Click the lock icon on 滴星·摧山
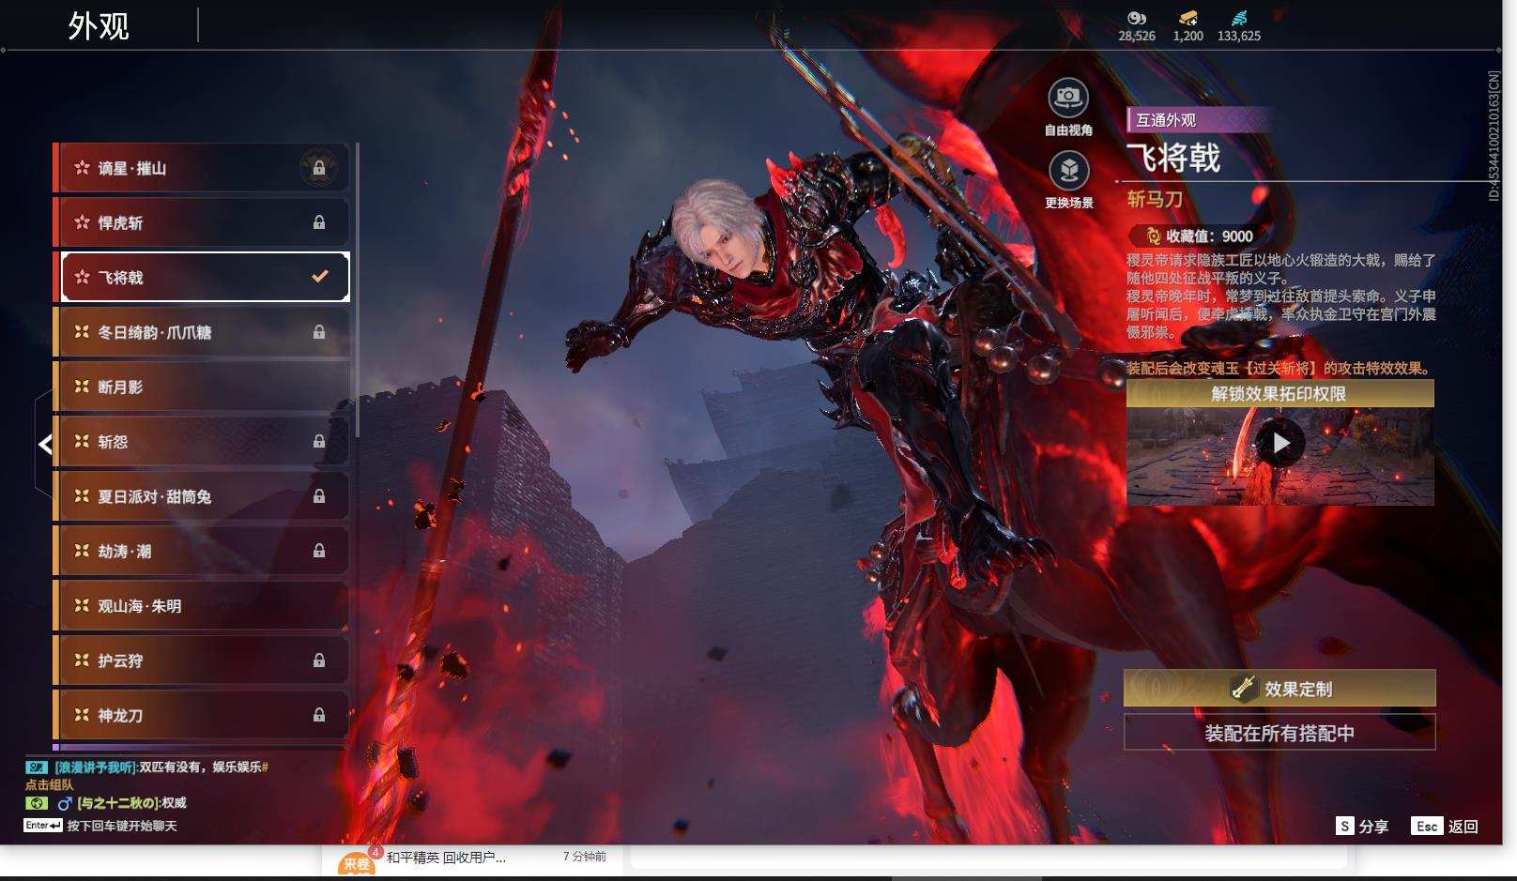 [x=319, y=168]
